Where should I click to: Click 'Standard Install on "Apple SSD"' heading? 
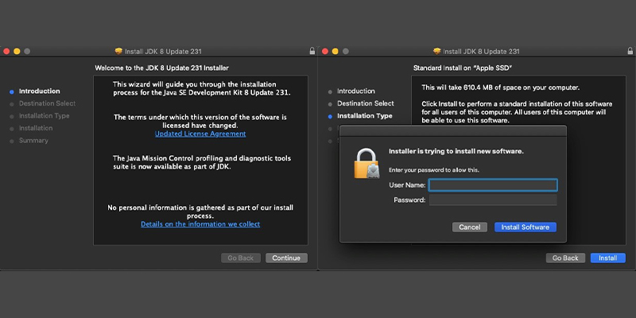[x=463, y=68]
